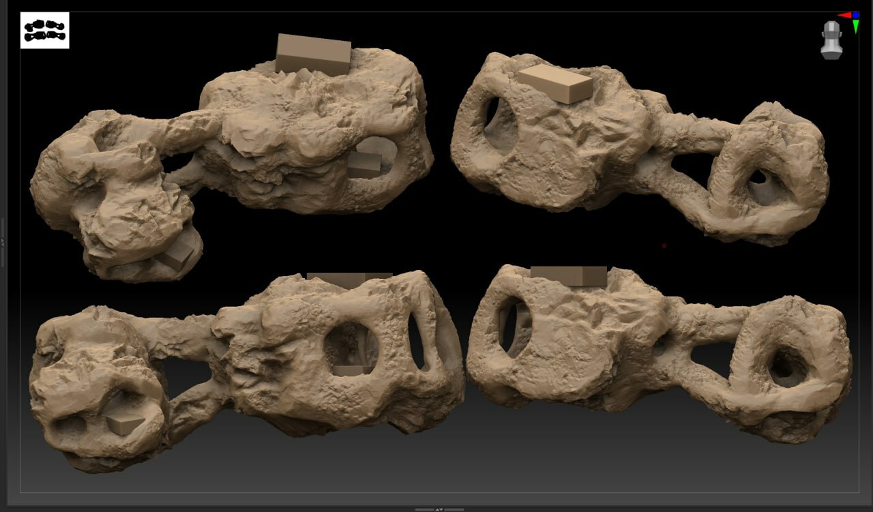Click the ring hole of the bottom-right rock
Image resolution: width=873 pixels, height=512 pixels.
click(786, 367)
